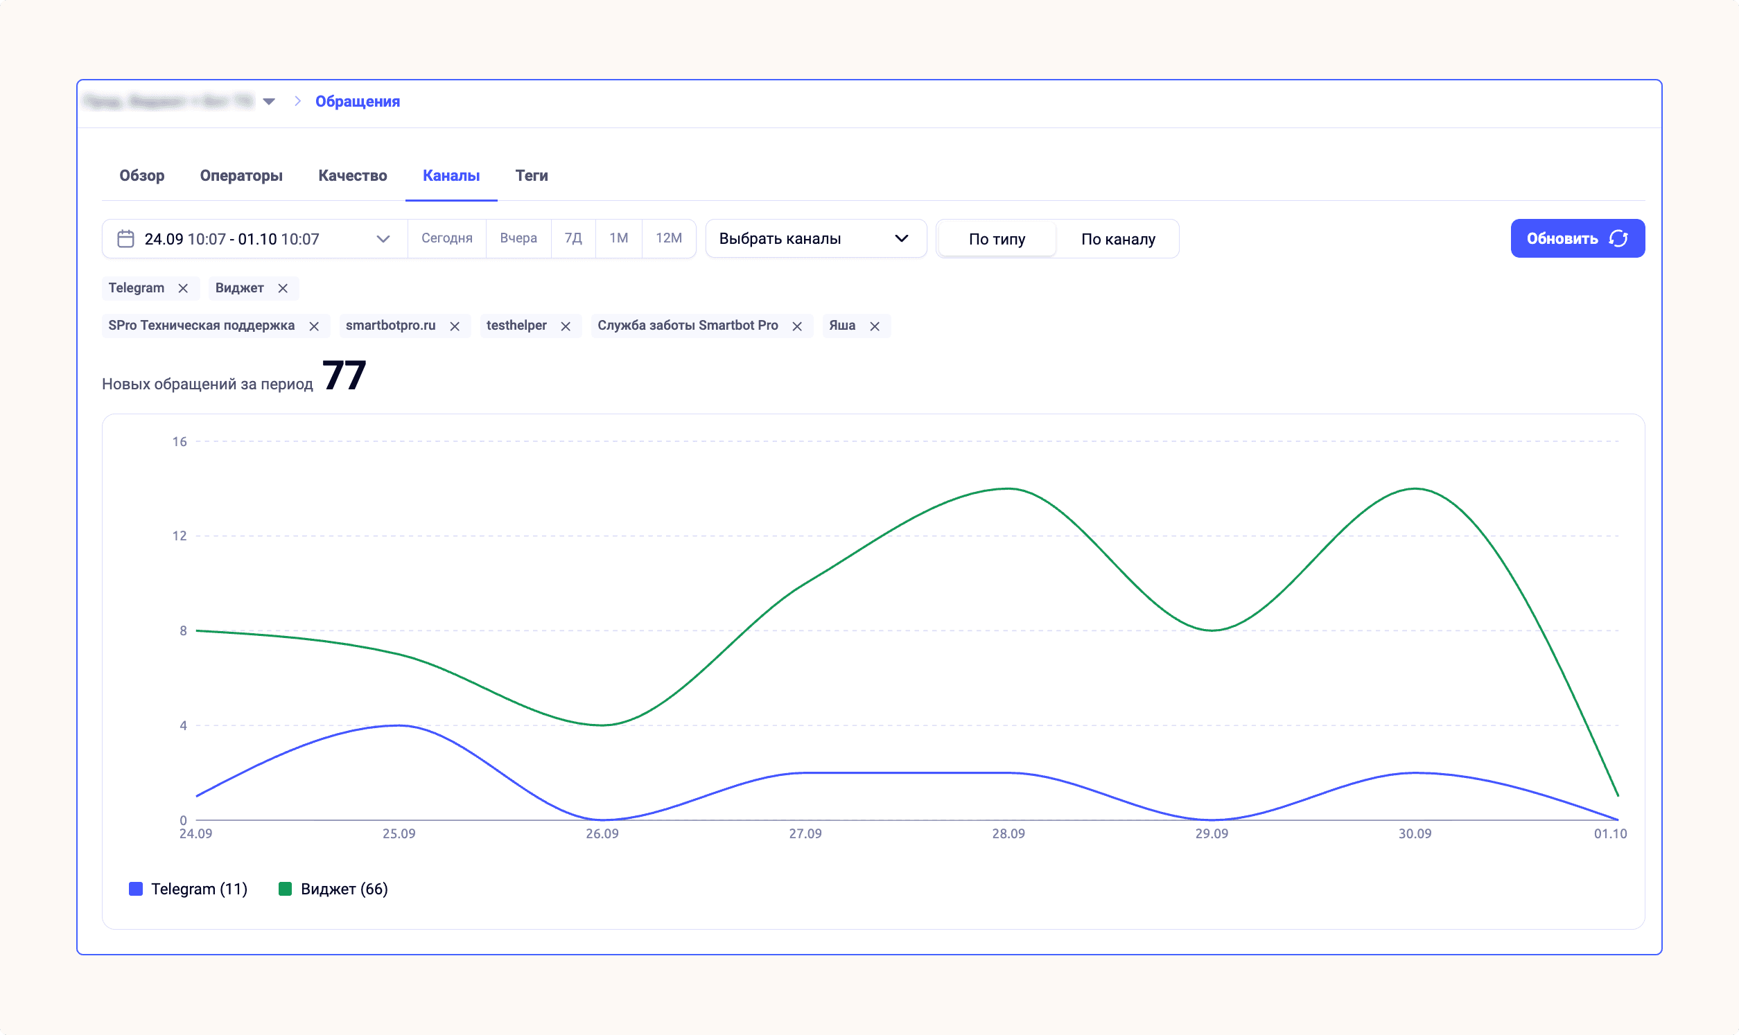Image resolution: width=1739 pixels, height=1035 pixels.
Task: Select the Каналы tab
Action: click(x=451, y=176)
